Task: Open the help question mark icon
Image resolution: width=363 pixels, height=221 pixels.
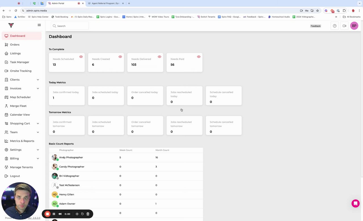Action: pyautogui.click(x=335, y=26)
